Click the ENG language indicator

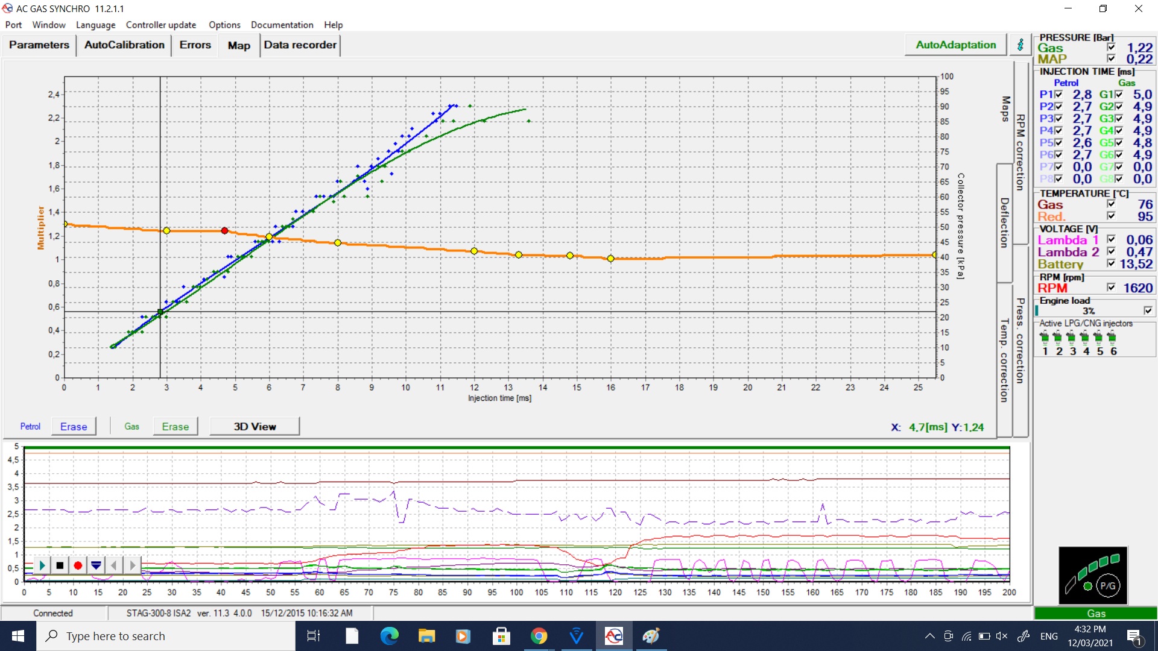pyautogui.click(x=1049, y=636)
